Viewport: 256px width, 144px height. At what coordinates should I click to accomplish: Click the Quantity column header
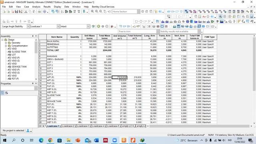75,37
